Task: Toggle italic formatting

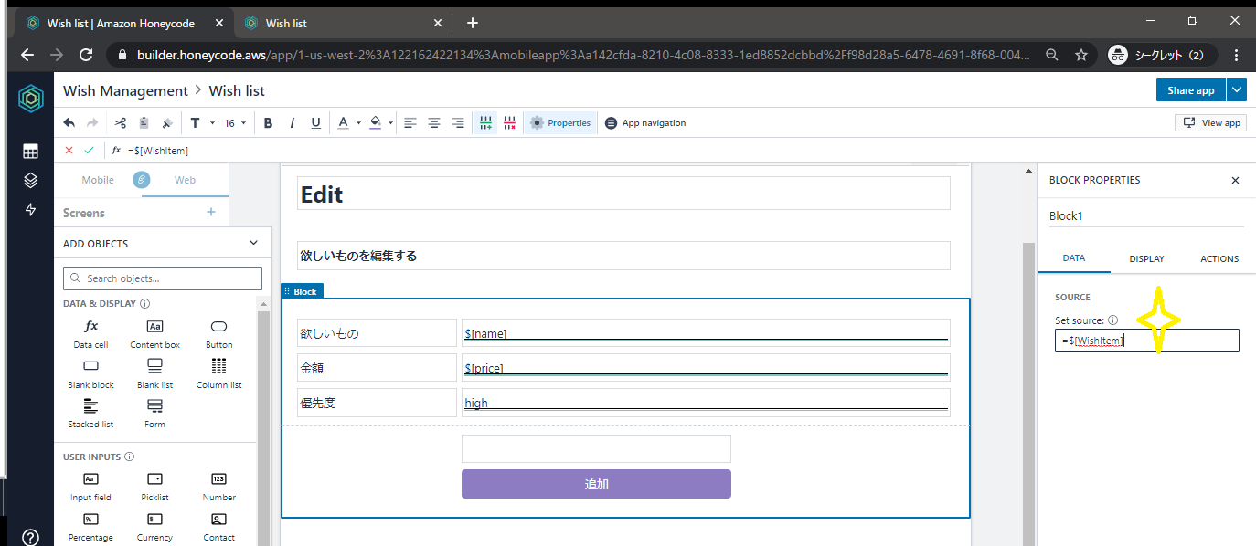Action: pyautogui.click(x=291, y=122)
